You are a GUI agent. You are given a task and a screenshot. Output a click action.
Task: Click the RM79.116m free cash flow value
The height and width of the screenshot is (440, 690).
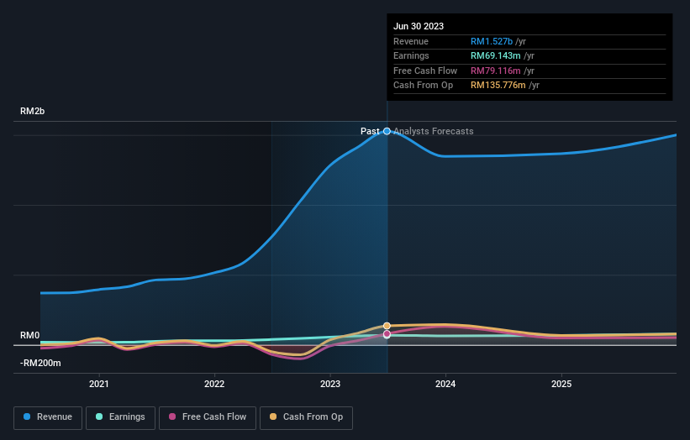click(496, 71)
